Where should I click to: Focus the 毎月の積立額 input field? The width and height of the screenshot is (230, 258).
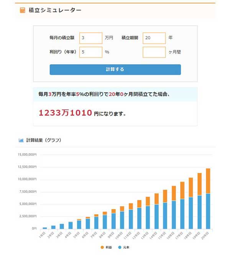pyautogui.click(x=91, y=38)
